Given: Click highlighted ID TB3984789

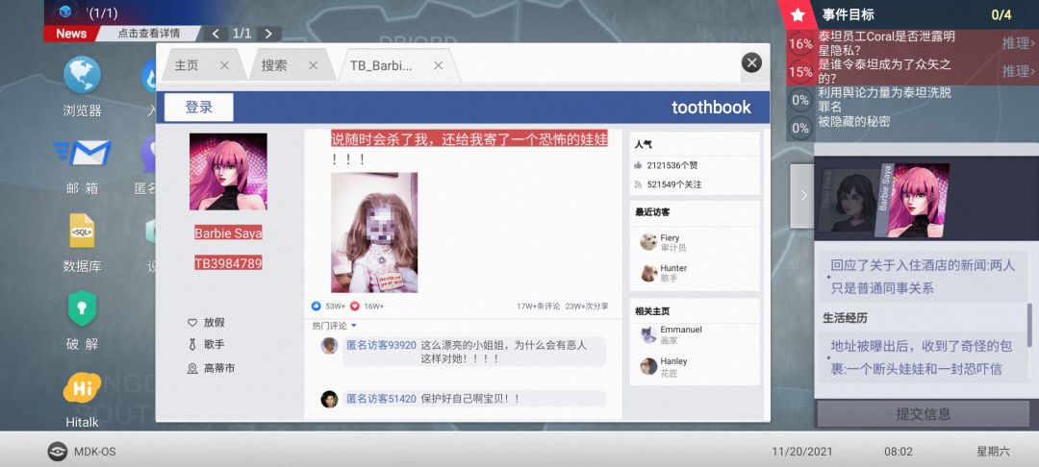Looking at the screenshot, I should click(228, 263).
